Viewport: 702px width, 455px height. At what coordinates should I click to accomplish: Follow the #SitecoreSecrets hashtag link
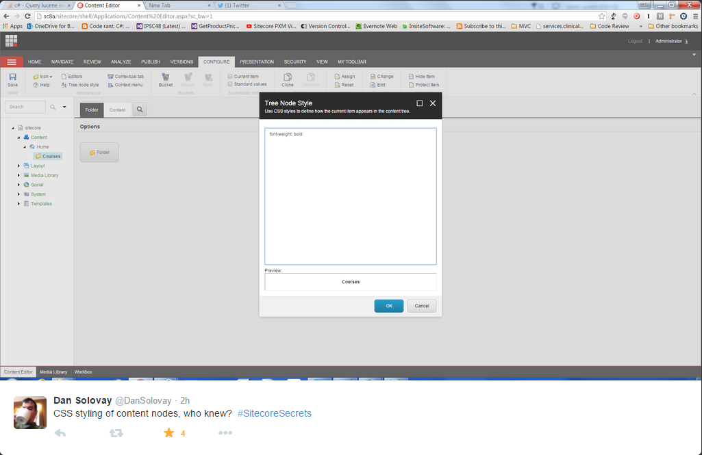pos(274,413)
